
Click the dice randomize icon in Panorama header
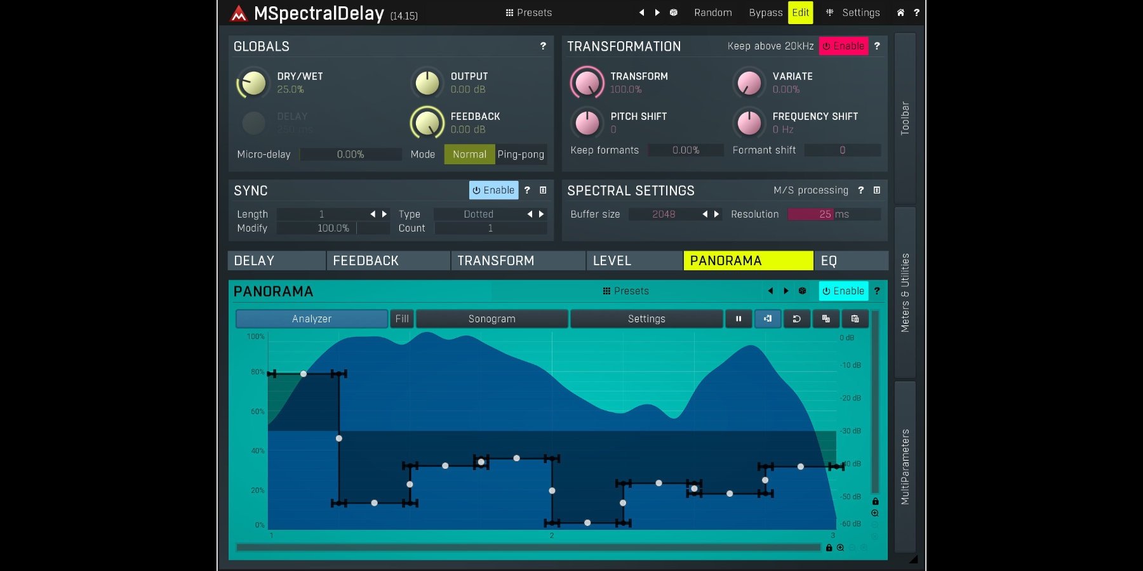802,291
